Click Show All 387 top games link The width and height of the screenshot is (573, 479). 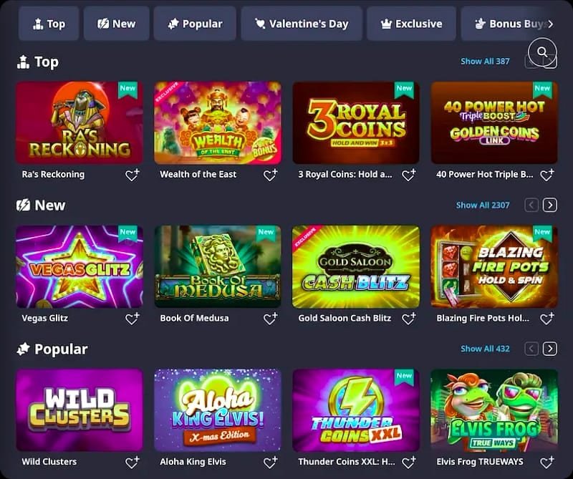(485, 62)
